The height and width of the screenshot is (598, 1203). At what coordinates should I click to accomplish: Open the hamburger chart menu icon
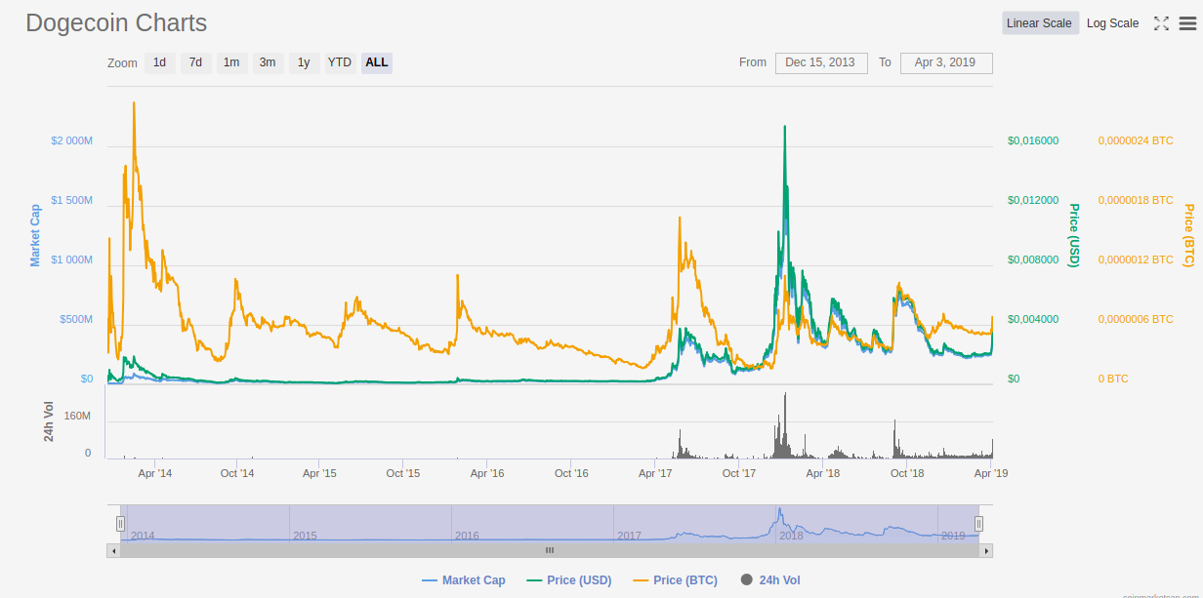point(1186,22)
